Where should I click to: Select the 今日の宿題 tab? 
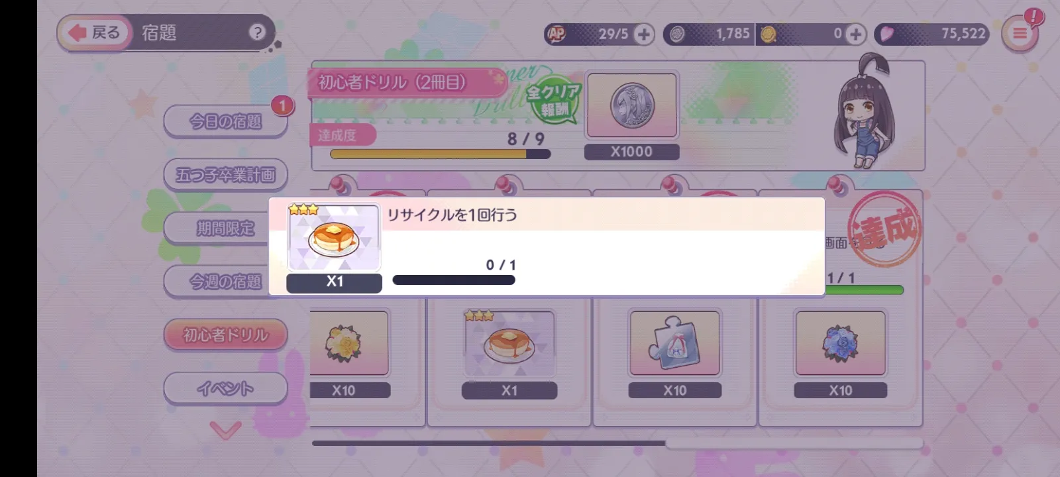coord(226,121)
